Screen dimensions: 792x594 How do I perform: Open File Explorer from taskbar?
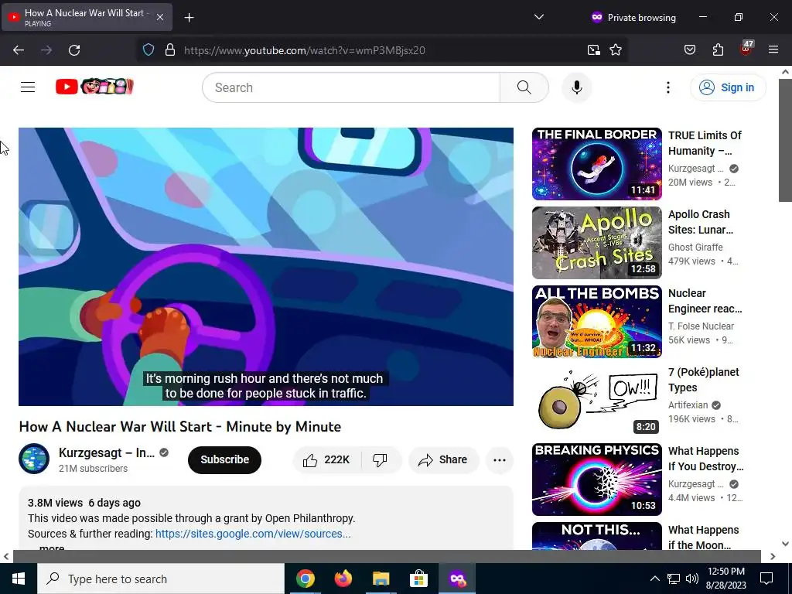381,579
